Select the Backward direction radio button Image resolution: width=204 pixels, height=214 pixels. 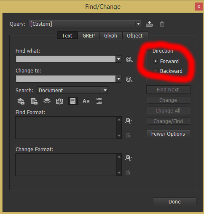156,71
